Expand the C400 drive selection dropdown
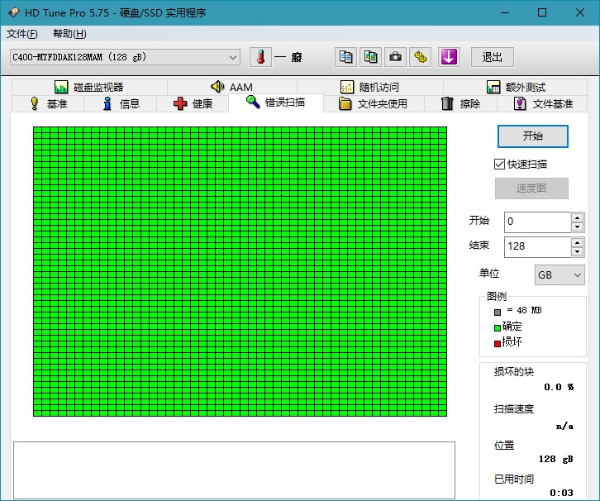This screenshot has width=600, height=501. point(233,57)
